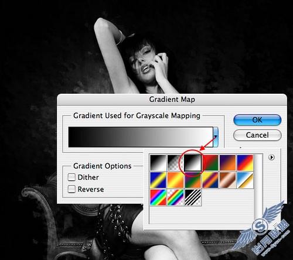Select the Foreground to Background gradient swatch
Image resolution: width=293 pixels, height=260 pixels.
158,163
